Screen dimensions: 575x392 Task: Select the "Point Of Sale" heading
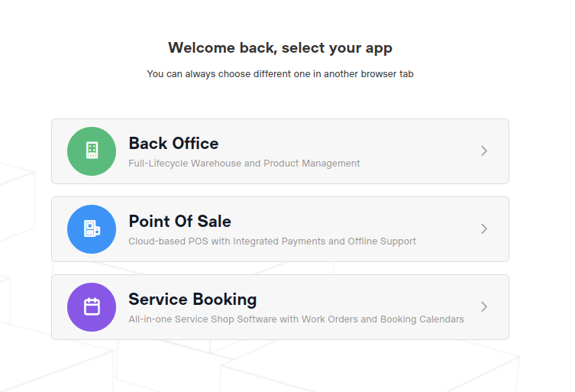179,222
